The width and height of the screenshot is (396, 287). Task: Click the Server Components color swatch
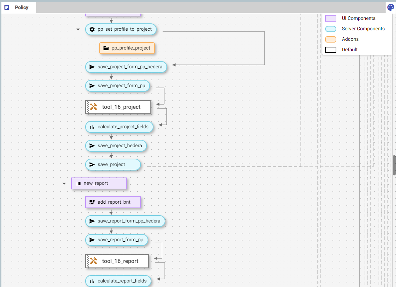(330, 29)
